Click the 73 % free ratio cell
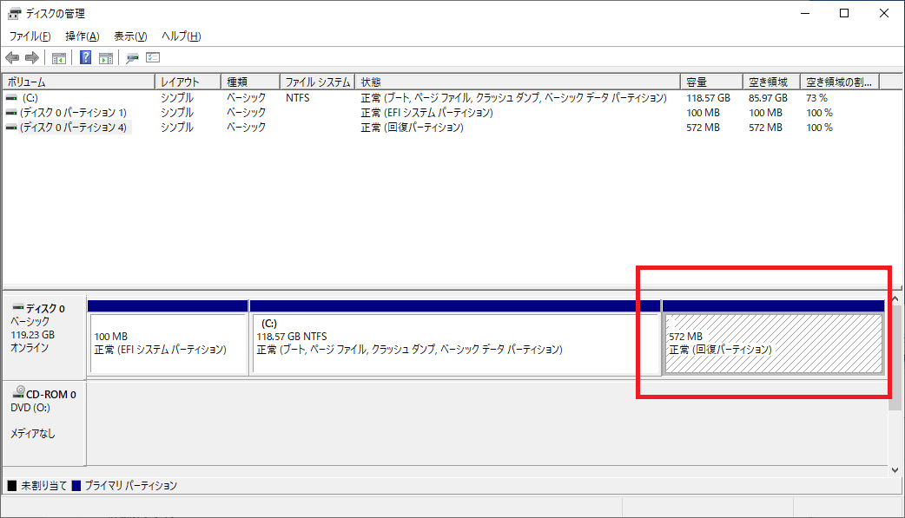The image size is (905, 518). [x=816, y=98]
